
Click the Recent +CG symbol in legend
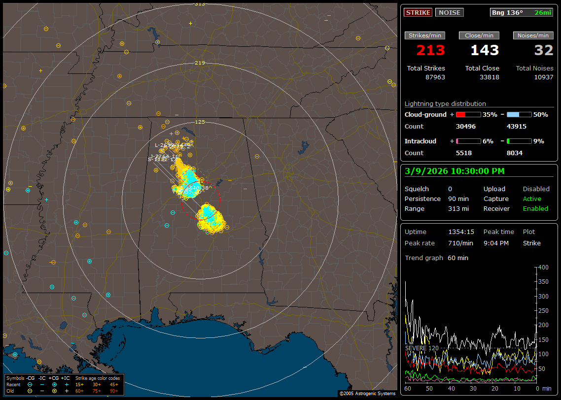pos(54,384)
